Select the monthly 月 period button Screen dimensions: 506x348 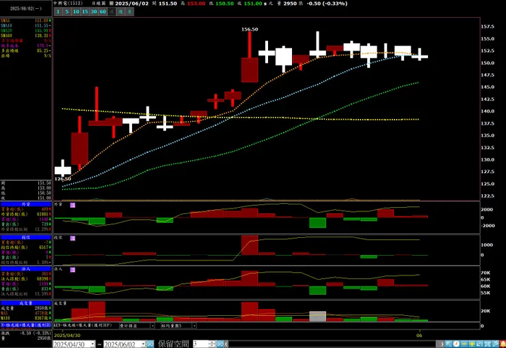pyautogui.click(x=129, y=12)
